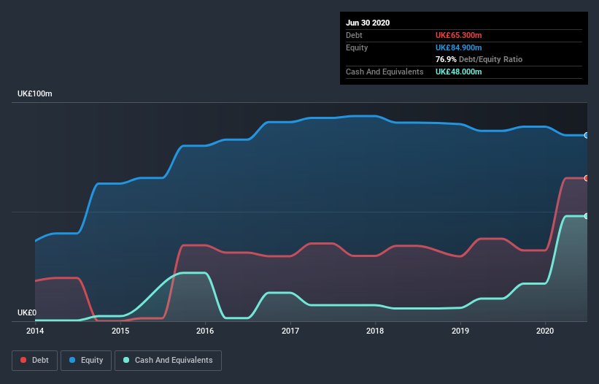
Task: Click the 2016 x-axis label
Action: pos(205,331)
